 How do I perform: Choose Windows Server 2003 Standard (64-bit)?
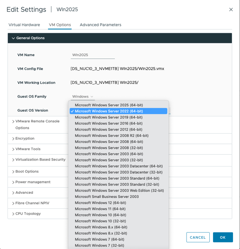118,178
